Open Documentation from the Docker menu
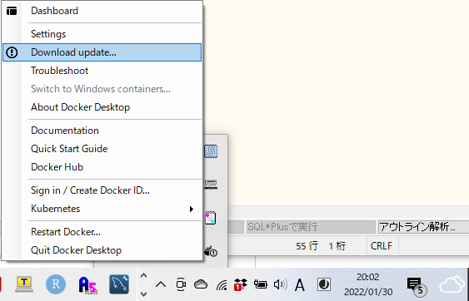Image resolution: width=469 pixels, height=301 pixels. 102,131
